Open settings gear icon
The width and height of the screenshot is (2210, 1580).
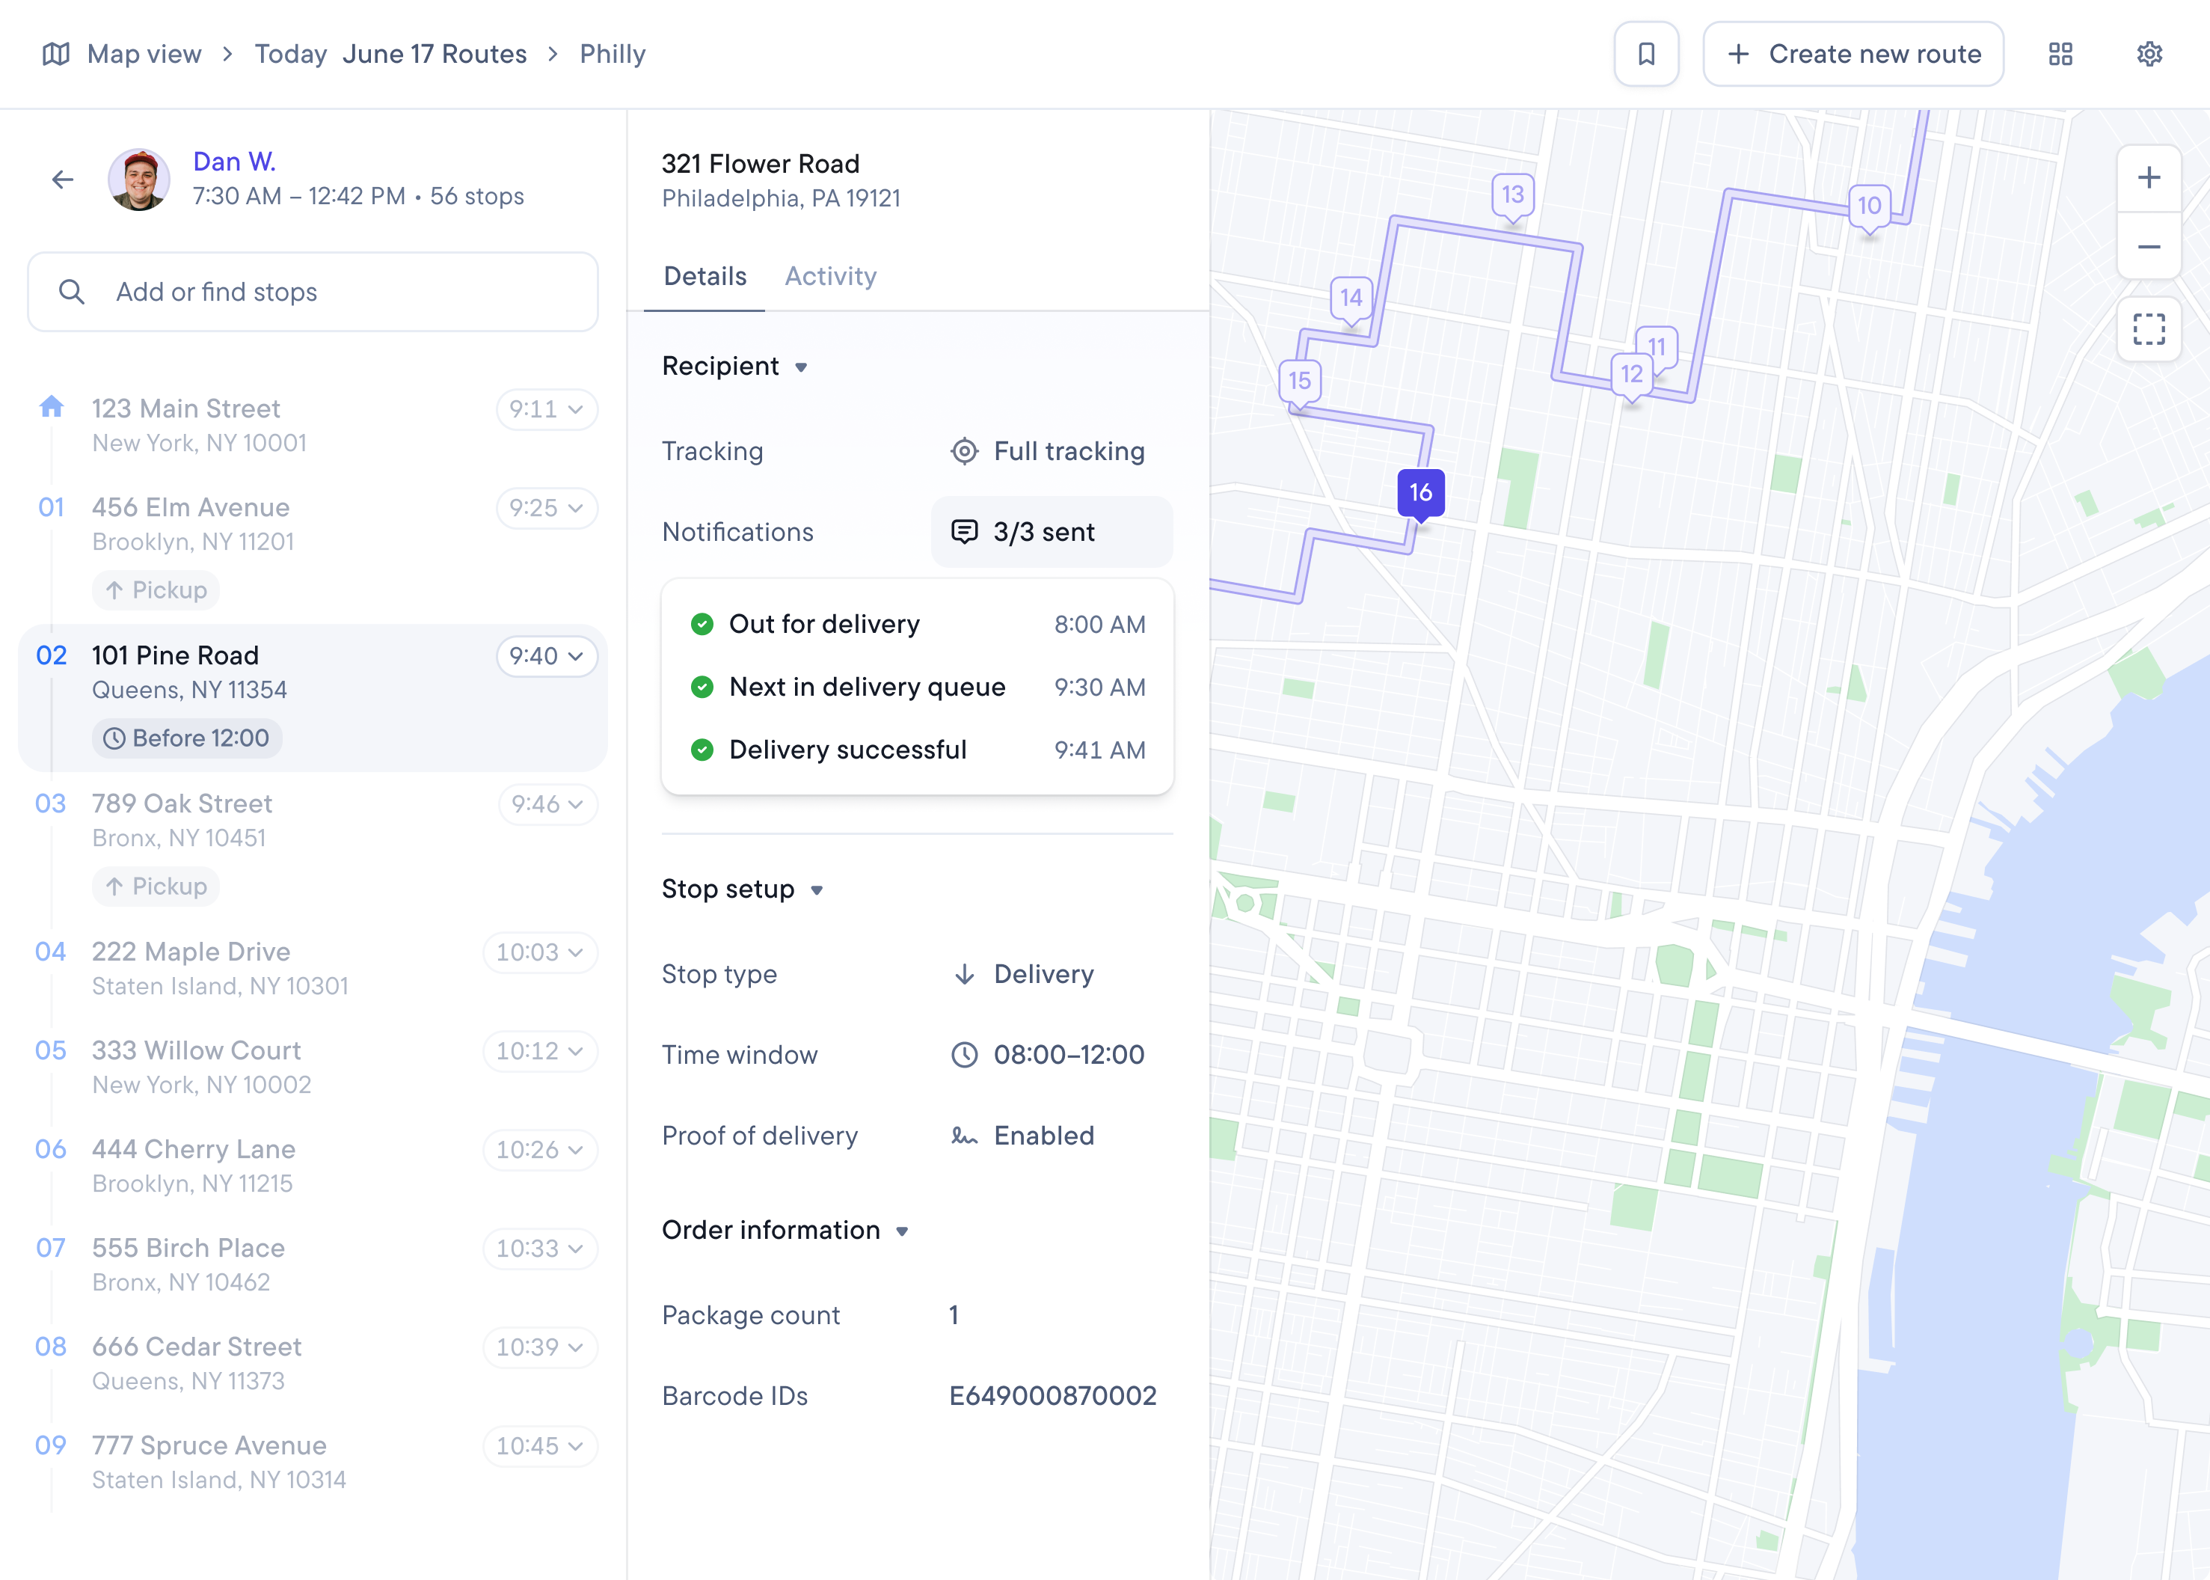pos(2149,55)
